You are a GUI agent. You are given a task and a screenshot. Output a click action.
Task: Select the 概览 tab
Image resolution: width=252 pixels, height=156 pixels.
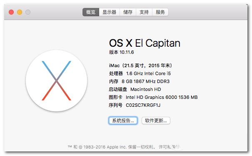pyautogui.click(x=91, y=12)
